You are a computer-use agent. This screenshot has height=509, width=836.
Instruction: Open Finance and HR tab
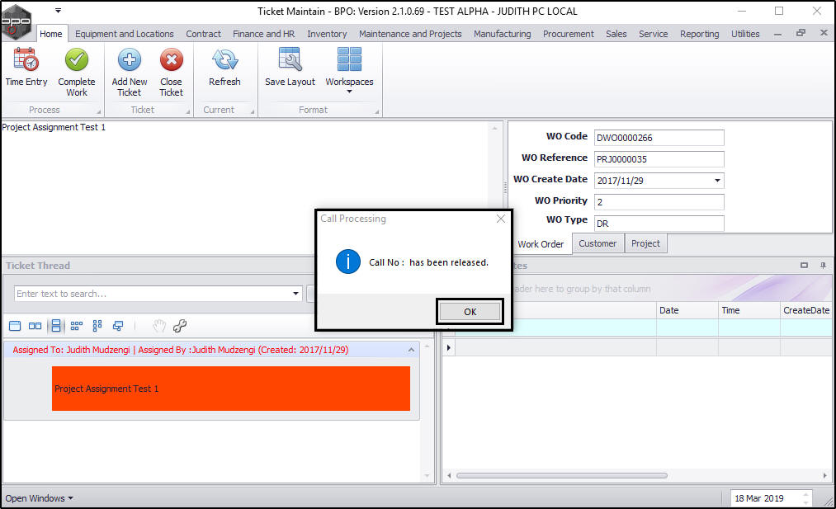(x=263, y=34)
